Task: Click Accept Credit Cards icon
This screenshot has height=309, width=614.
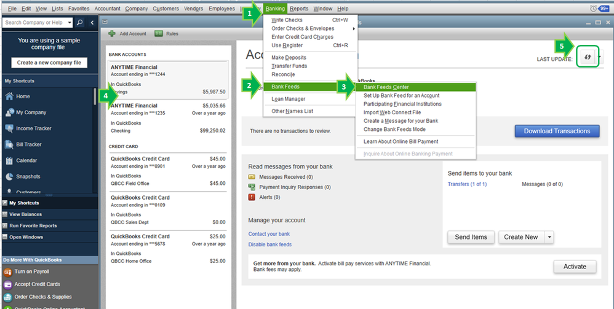Action: pos(7,284)
